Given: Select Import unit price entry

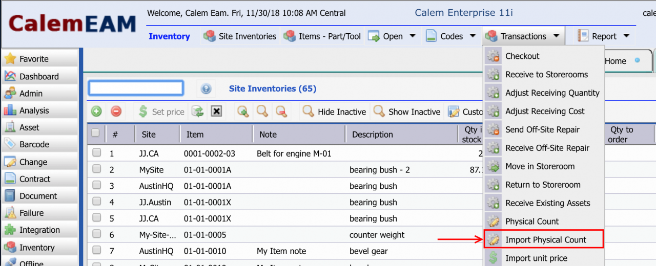Looking at the screenshot, I should (544, 258).
